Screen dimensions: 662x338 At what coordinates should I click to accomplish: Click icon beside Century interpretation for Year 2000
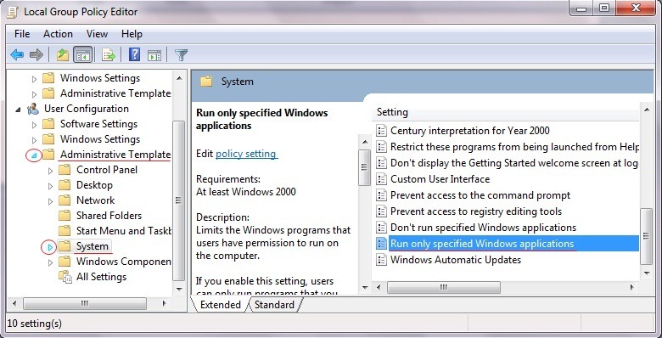(x=381, y=131)
